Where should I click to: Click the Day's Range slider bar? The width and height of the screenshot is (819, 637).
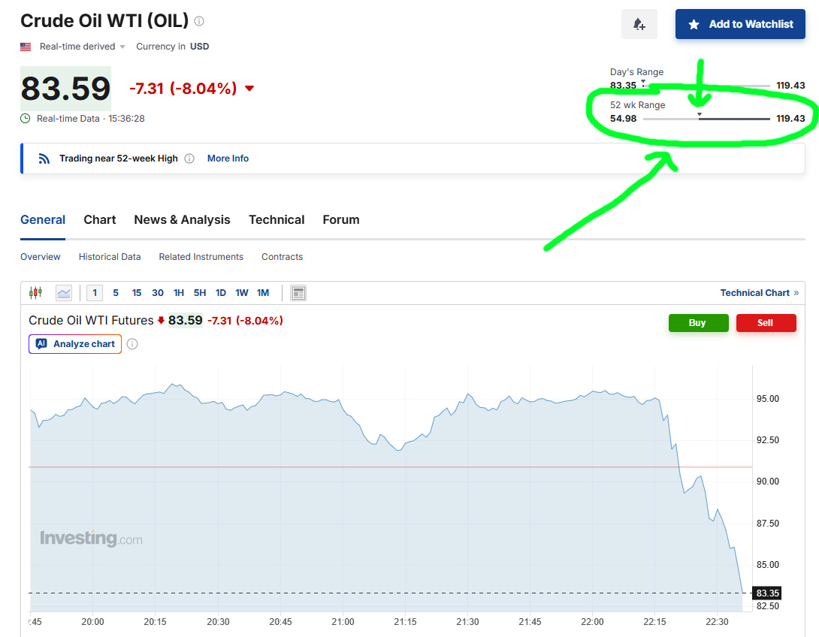707,86
